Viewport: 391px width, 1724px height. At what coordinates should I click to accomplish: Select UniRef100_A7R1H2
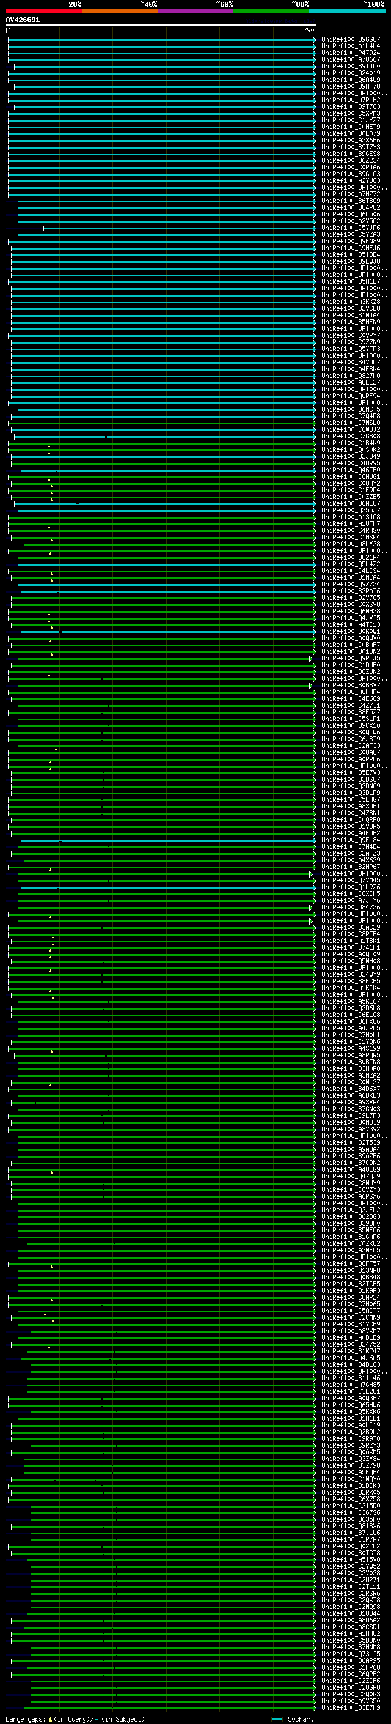[x=351, y=100]
